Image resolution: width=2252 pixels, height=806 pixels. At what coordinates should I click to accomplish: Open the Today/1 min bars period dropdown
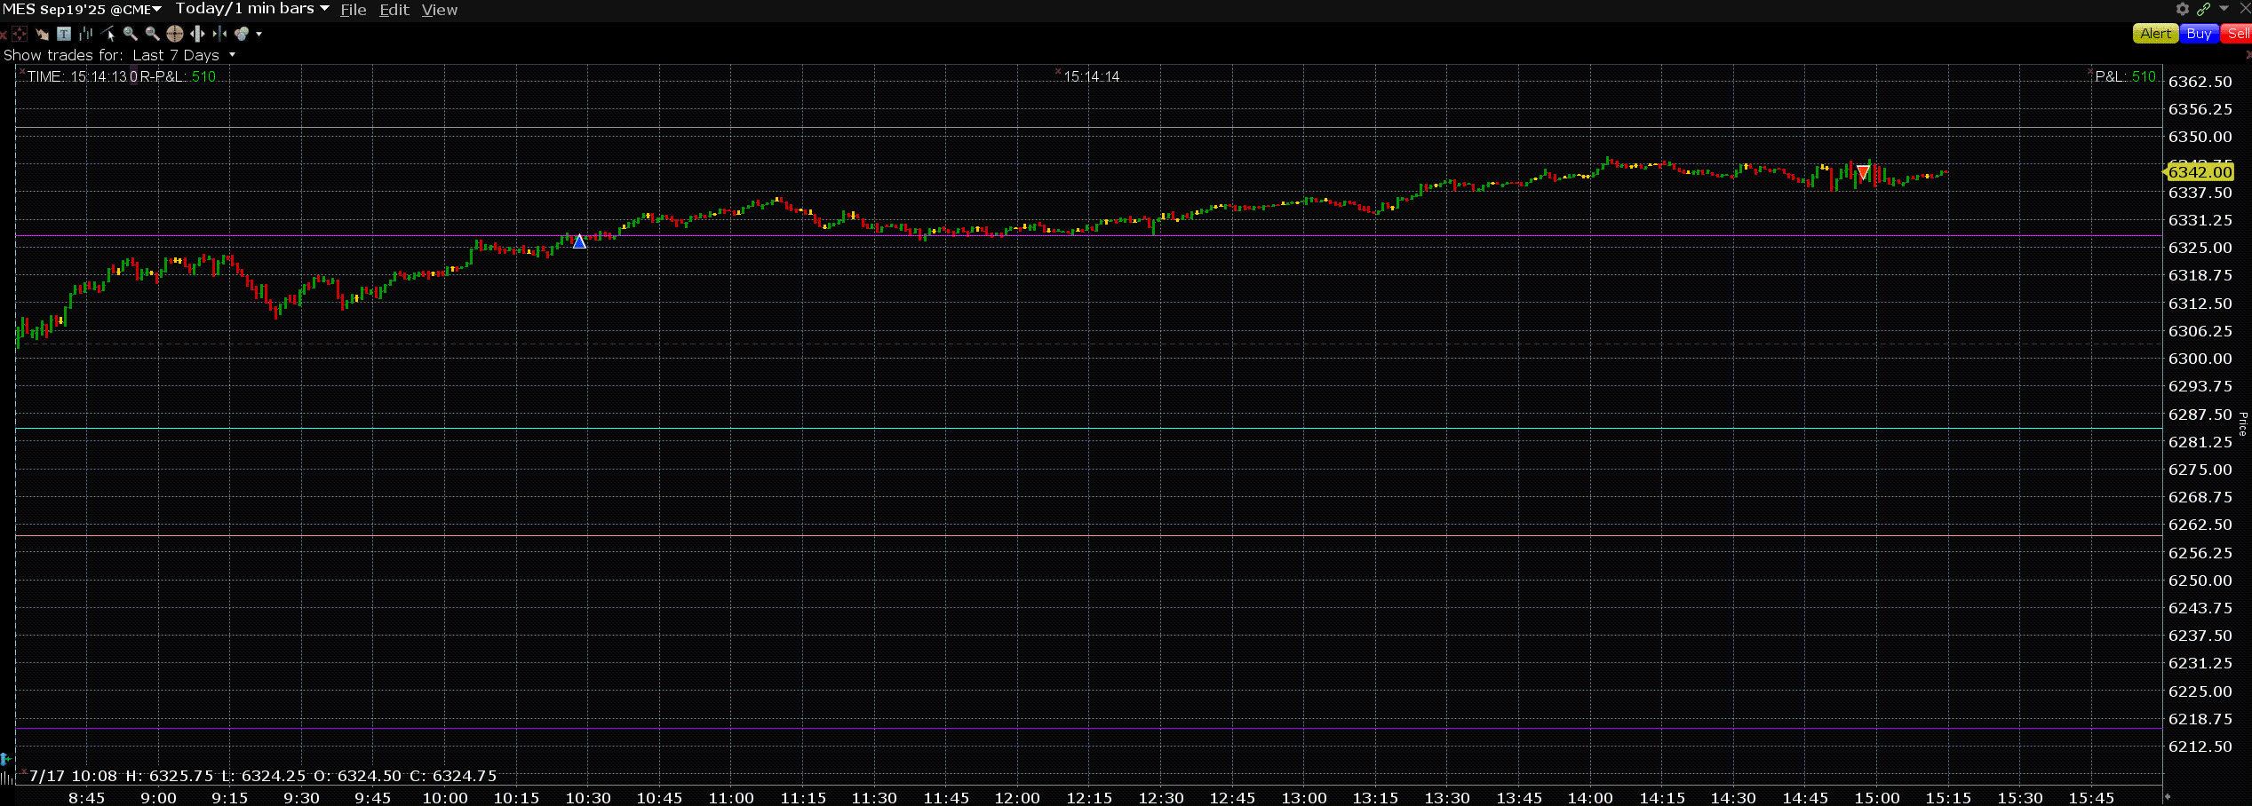tap(252, 9)
